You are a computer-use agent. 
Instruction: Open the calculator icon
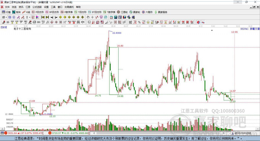(x=116, y=17)
